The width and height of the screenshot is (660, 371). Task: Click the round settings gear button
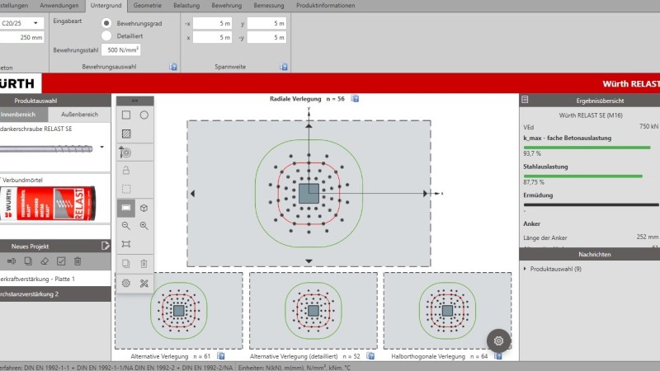(498, 340)
